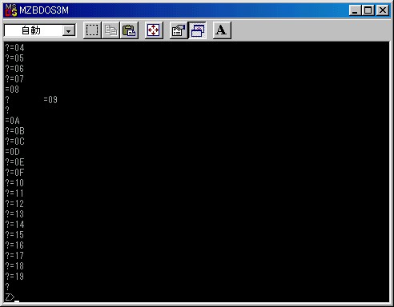
Task: Click the ?=19 output line
Action: tap(14, 277)
